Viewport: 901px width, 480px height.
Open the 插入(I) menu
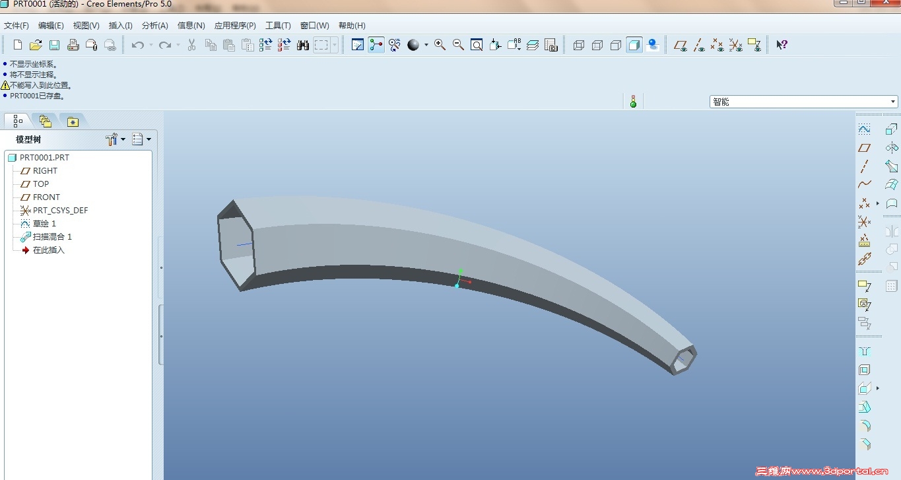tap(120, 26)
